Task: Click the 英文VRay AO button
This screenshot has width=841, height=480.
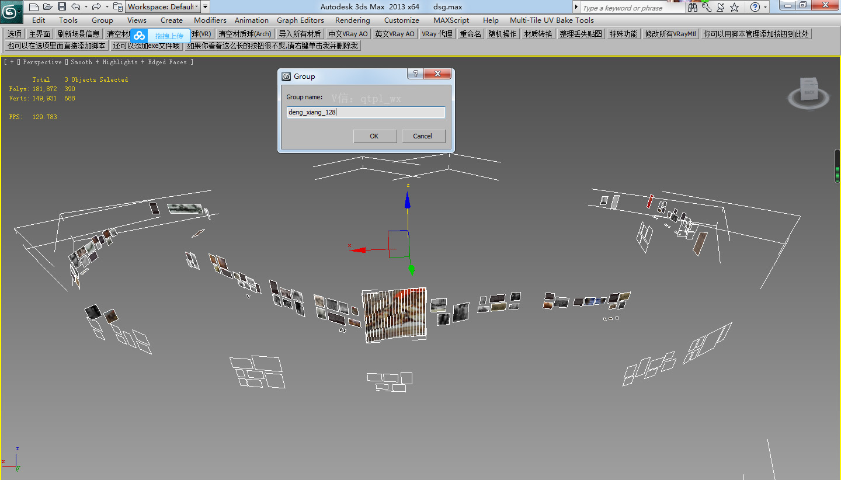Action: 395,34
